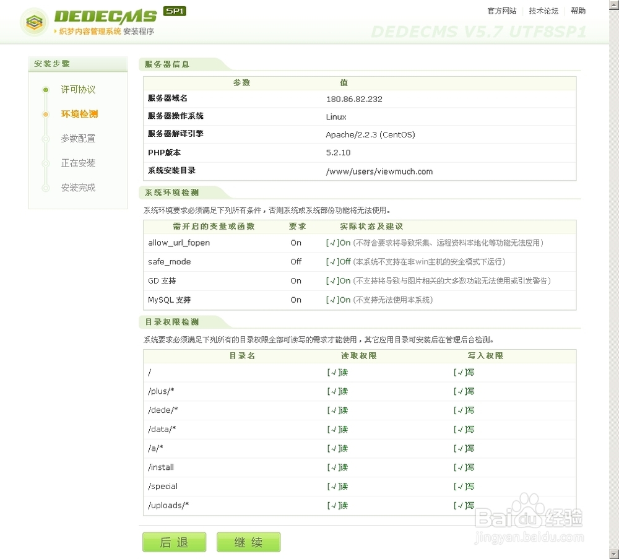619x559 pixels.
Task: Click the Linux operating system value
Action: coord(336,117)
